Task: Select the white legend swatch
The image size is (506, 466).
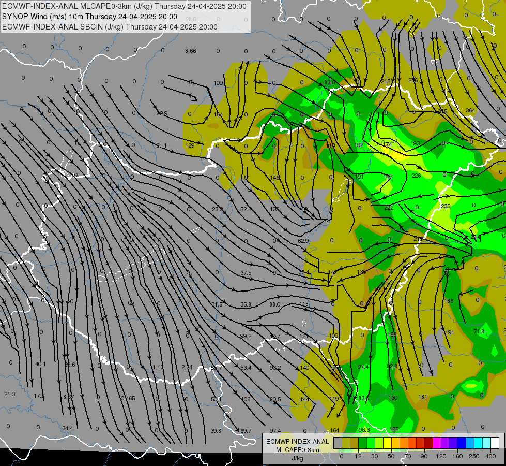Action: pyautogui.click(x=495, y=443)
